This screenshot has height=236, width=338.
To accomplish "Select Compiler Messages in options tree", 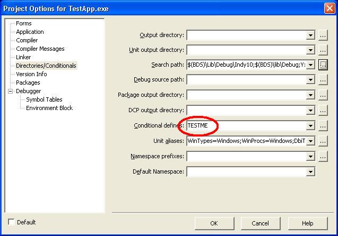I will [x=40, y=49].
